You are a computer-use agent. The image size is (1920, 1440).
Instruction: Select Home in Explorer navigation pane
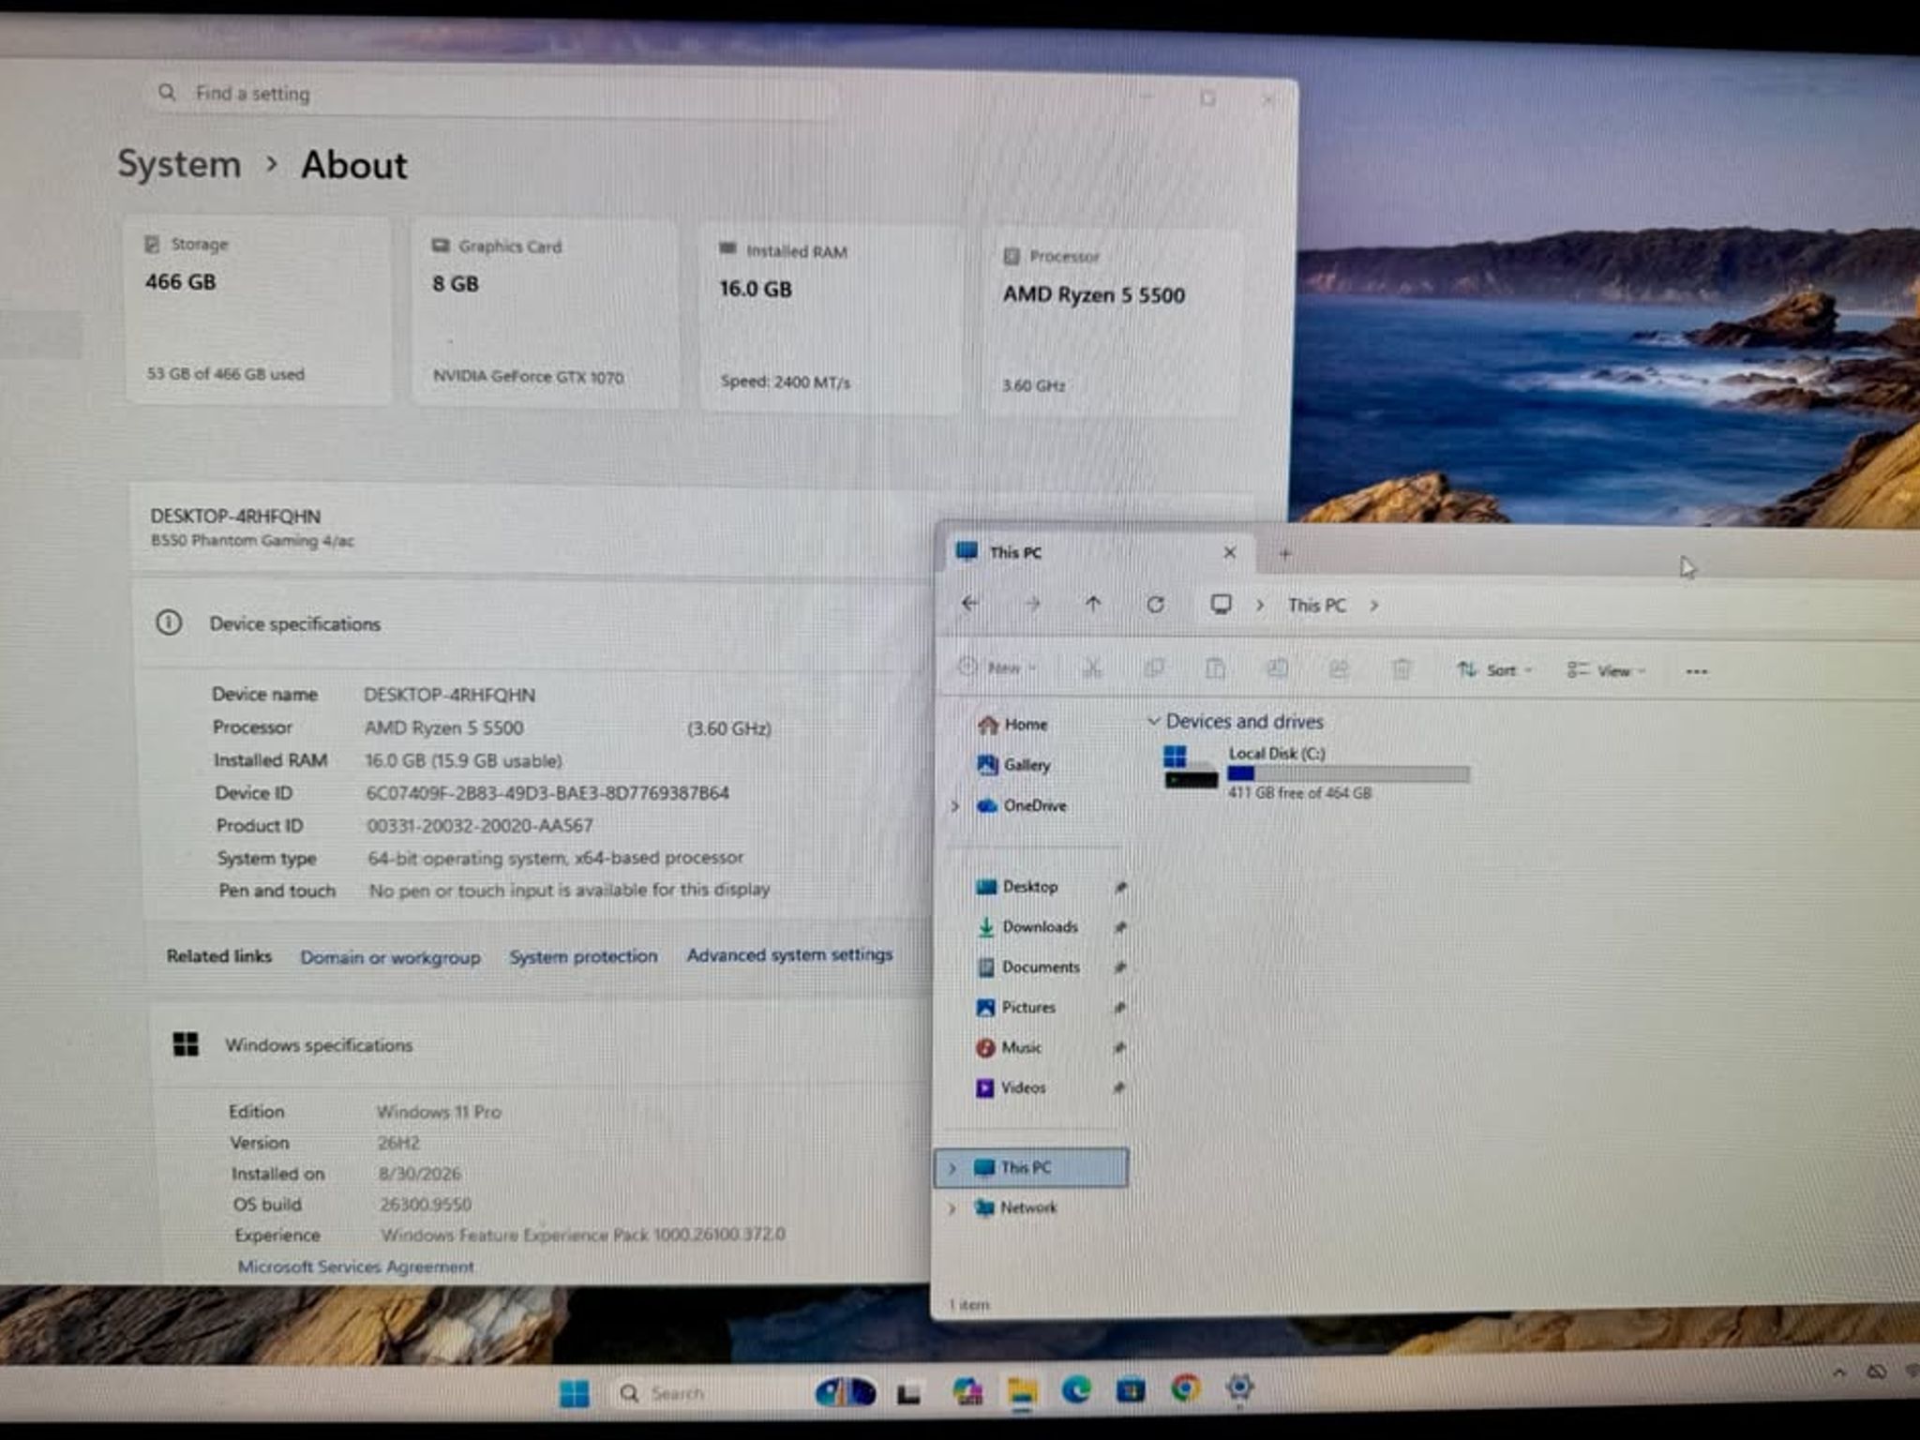pyautogui.click(x=1012, y=725)
